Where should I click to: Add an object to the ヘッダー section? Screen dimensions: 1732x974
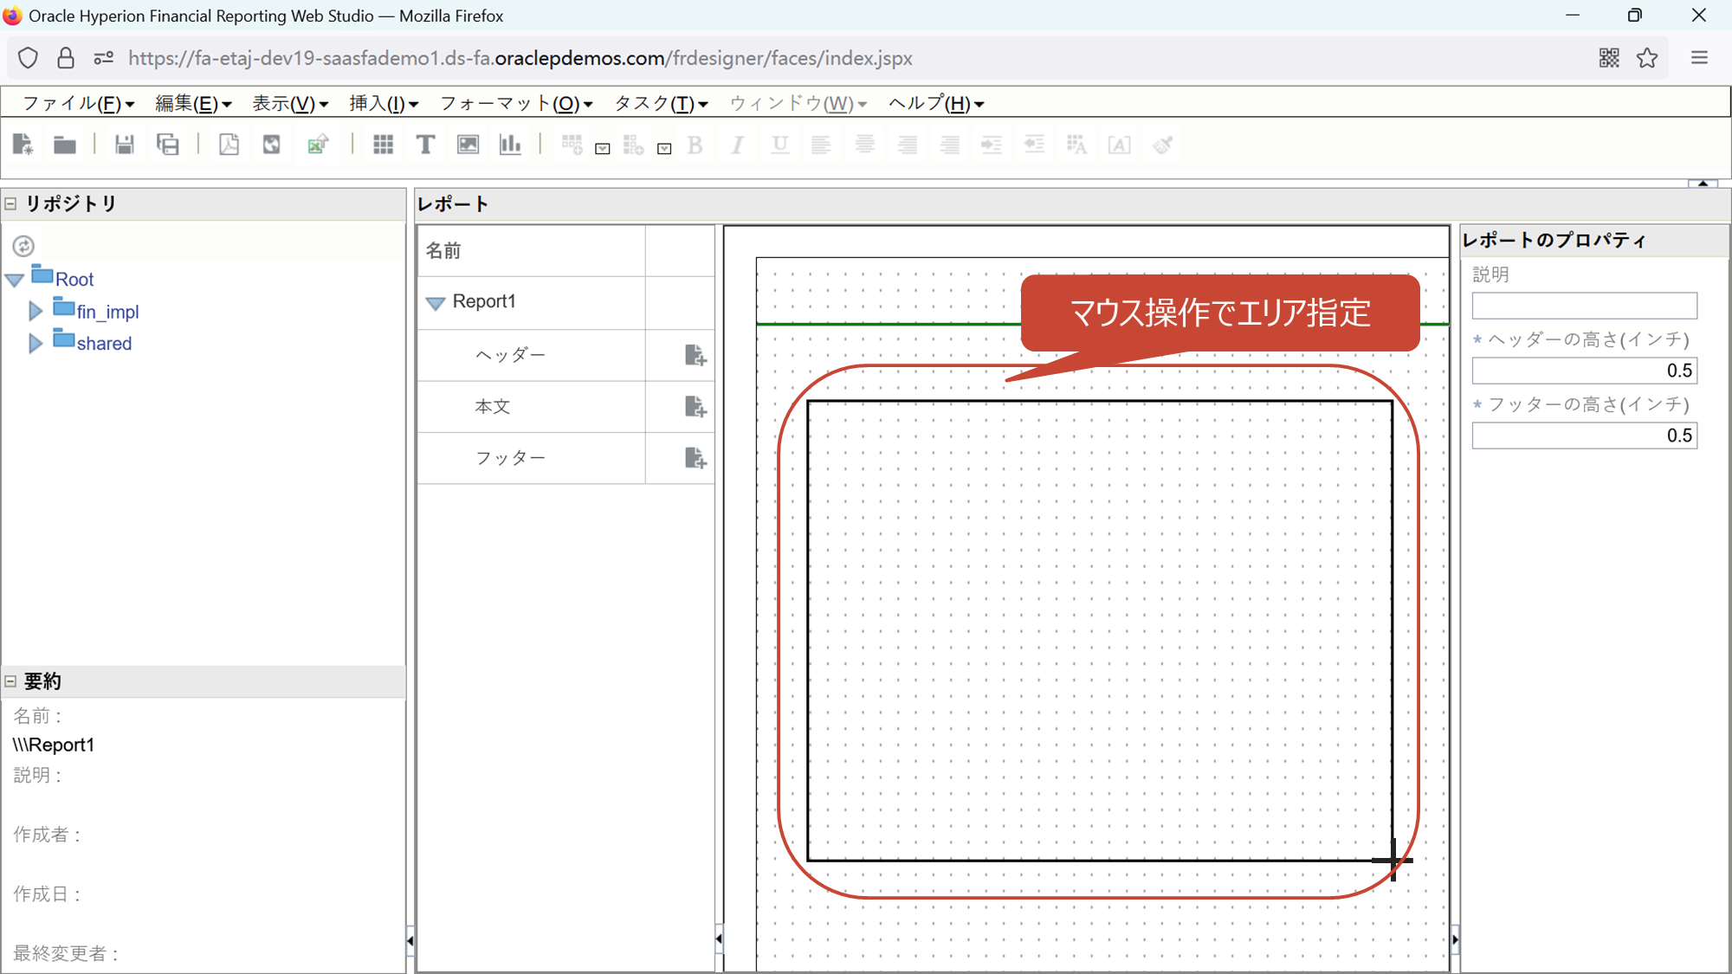click(695, 355)
